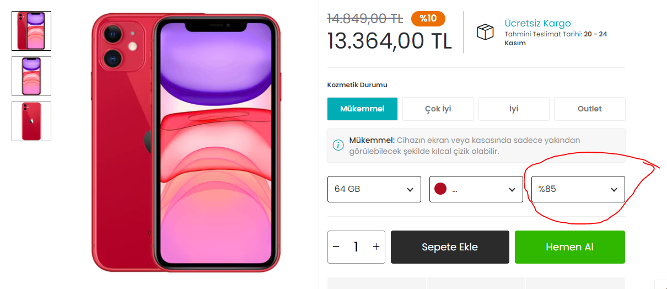Click the info circle icon beside Mükemmel description
667x289 pixels.
coord(338,146)
